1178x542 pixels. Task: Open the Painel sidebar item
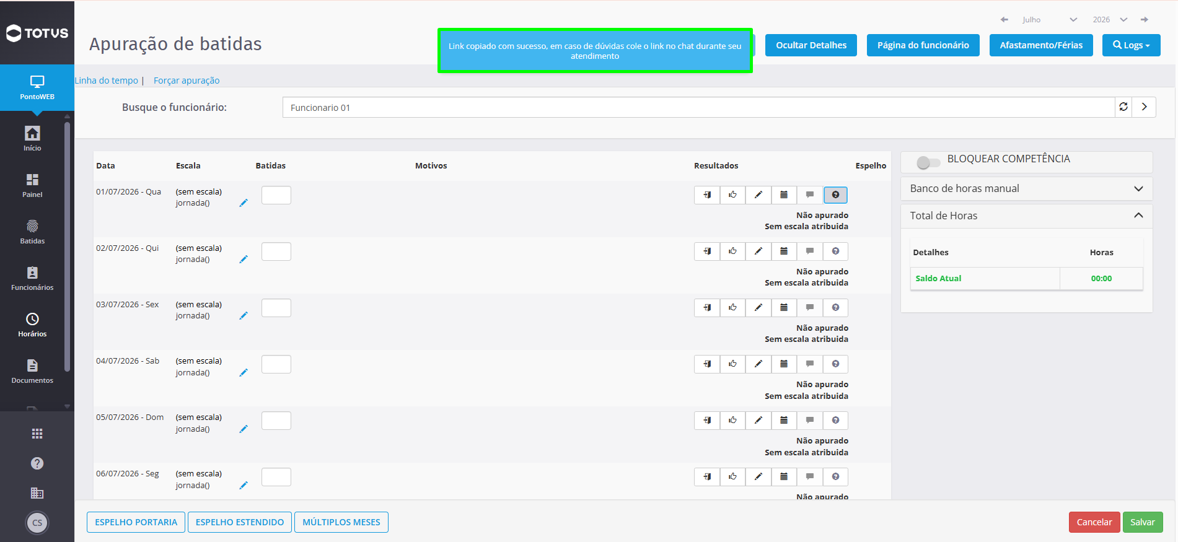click(32, 185)
